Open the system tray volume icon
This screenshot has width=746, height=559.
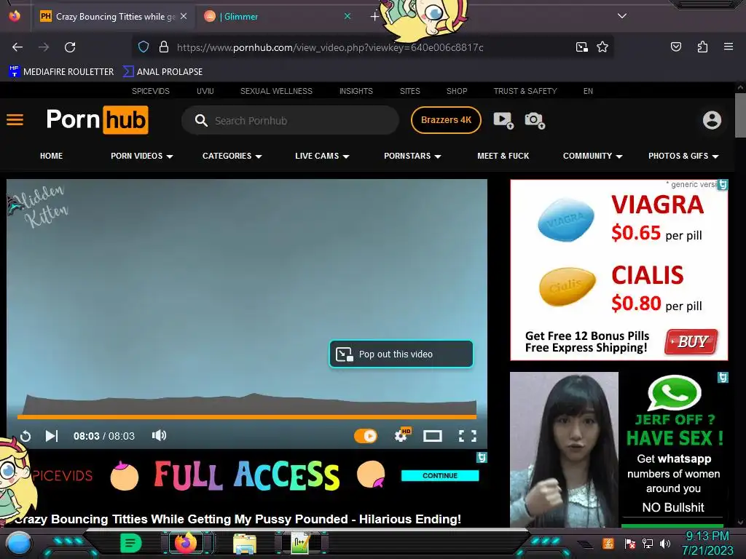tap(665, 543)
